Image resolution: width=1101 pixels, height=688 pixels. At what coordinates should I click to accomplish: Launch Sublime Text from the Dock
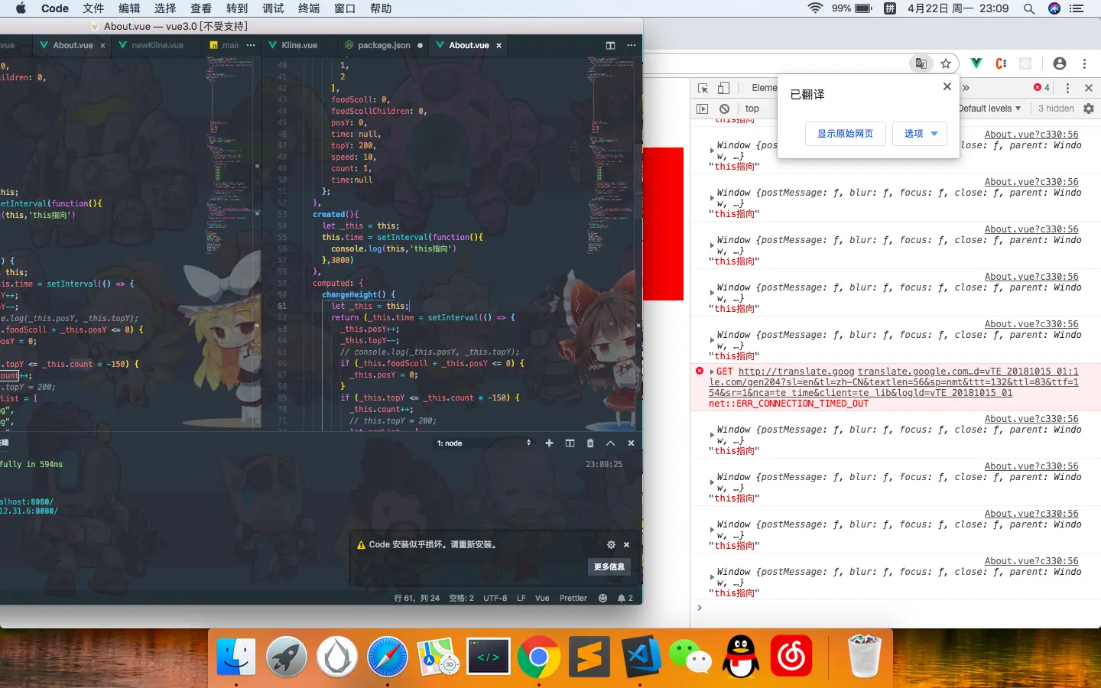click(589, 657)
